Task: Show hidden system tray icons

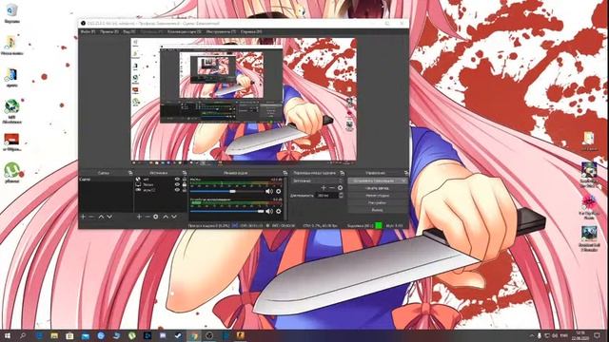Action: 531,335
